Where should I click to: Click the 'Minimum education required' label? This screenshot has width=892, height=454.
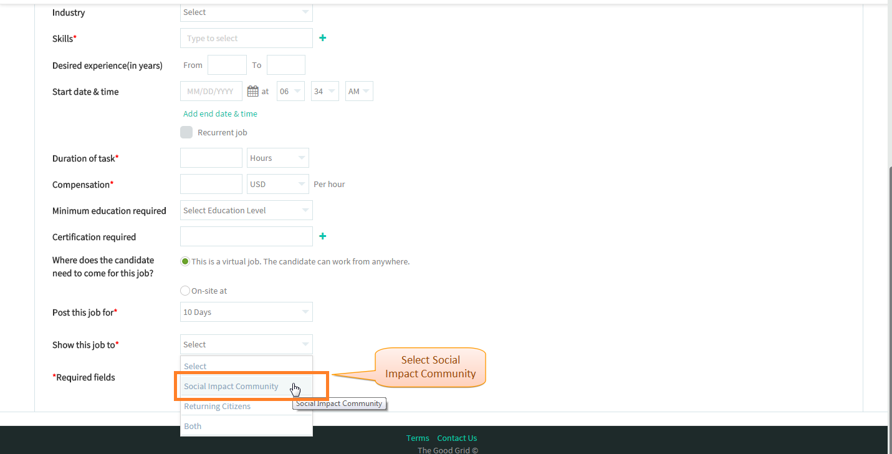tap(109, 211)
